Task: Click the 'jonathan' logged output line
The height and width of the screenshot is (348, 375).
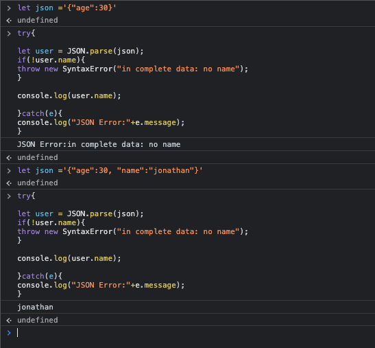Action: pyautogui.click(x=35, y=307)
